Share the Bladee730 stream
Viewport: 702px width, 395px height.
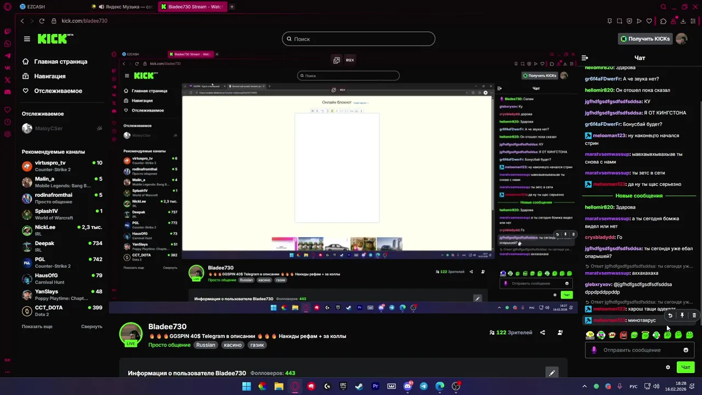pos(542,332)
